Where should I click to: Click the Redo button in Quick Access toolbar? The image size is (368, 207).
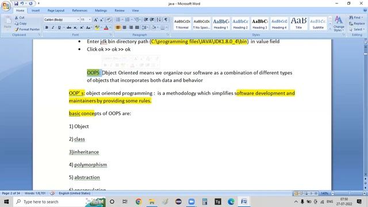30,3
